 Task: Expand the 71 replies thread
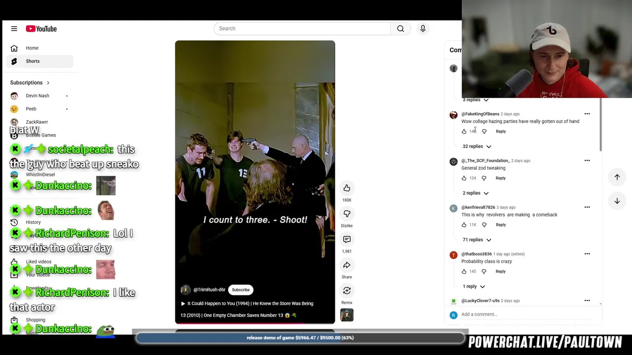(x=477, y=240)
